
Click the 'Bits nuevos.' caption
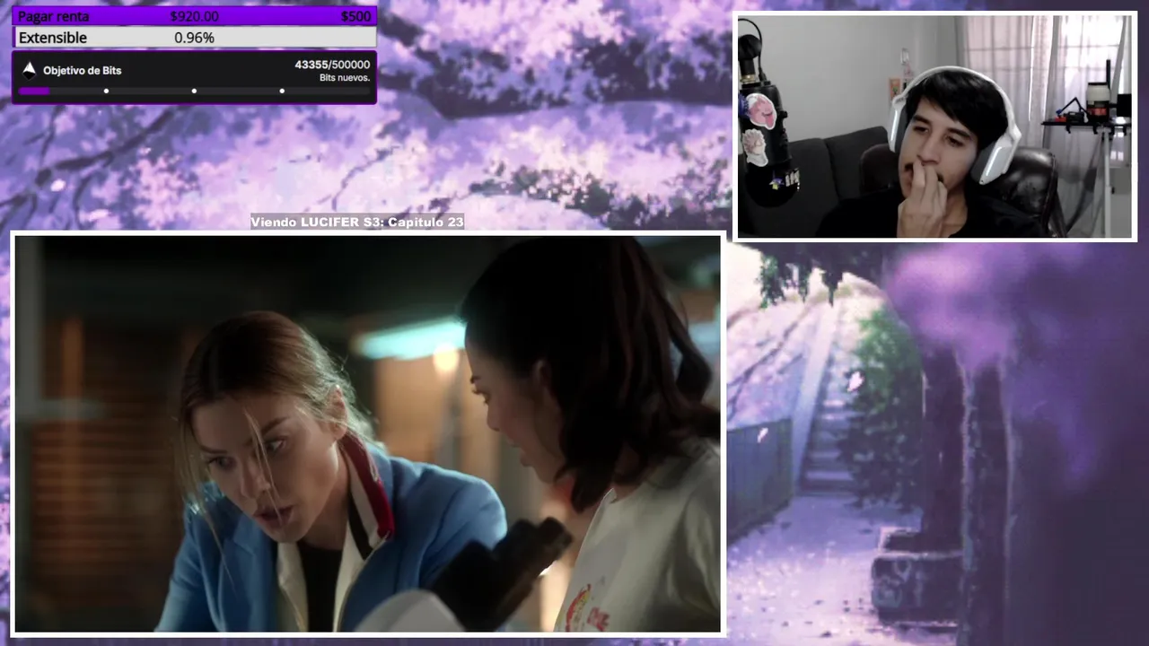[x=345, y=78]
